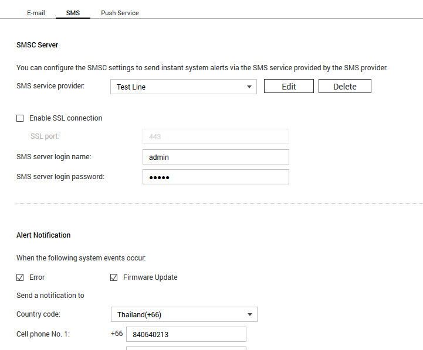
Task: Open the SMS service provider dropdown
Action: 184,87
